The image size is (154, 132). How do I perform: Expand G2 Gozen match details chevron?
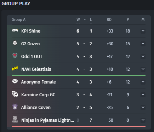(143, 44)
